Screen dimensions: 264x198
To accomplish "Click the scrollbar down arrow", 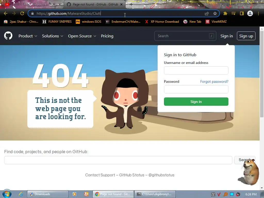I will 262,188.
